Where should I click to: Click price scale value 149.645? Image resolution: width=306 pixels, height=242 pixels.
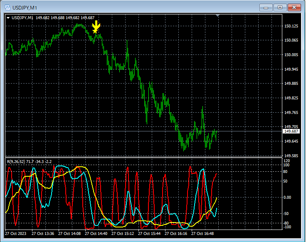click(291, 141)
